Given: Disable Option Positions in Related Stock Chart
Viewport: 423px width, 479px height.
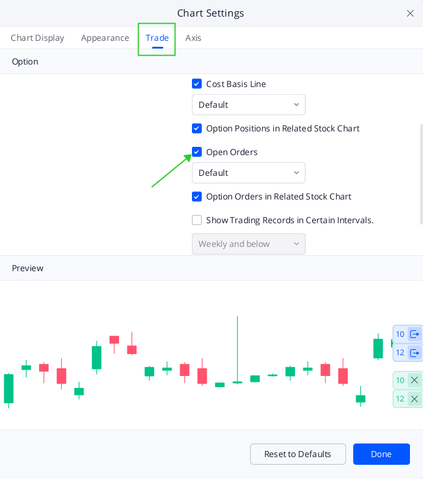Looking at the screenshot, I should pos(197,128).
